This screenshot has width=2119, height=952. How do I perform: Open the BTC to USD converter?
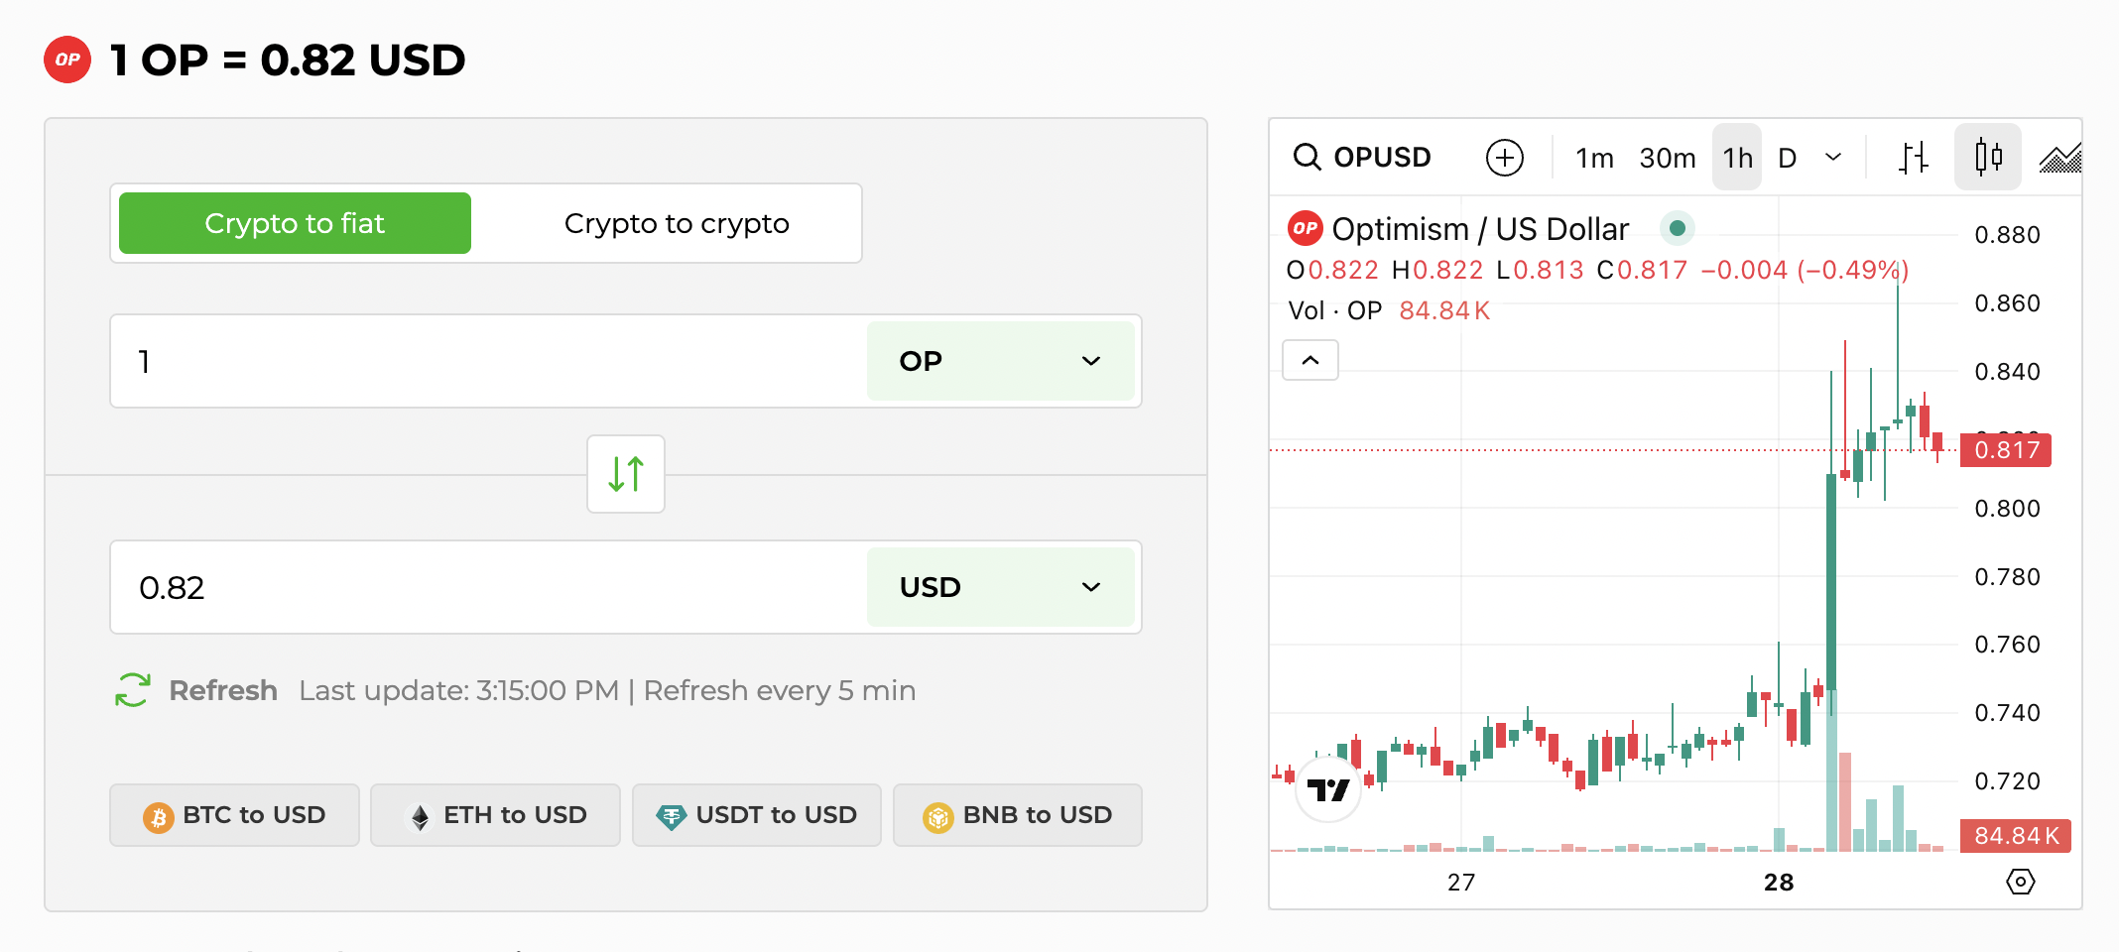point(234,814)
